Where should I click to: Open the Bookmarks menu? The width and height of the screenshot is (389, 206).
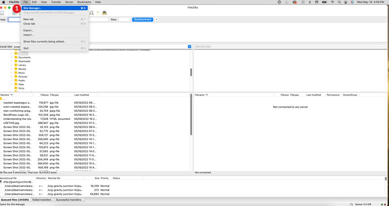[x=84, y=2]
